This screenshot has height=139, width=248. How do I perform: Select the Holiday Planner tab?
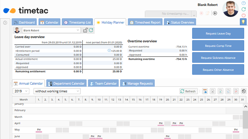coord(110,22)
